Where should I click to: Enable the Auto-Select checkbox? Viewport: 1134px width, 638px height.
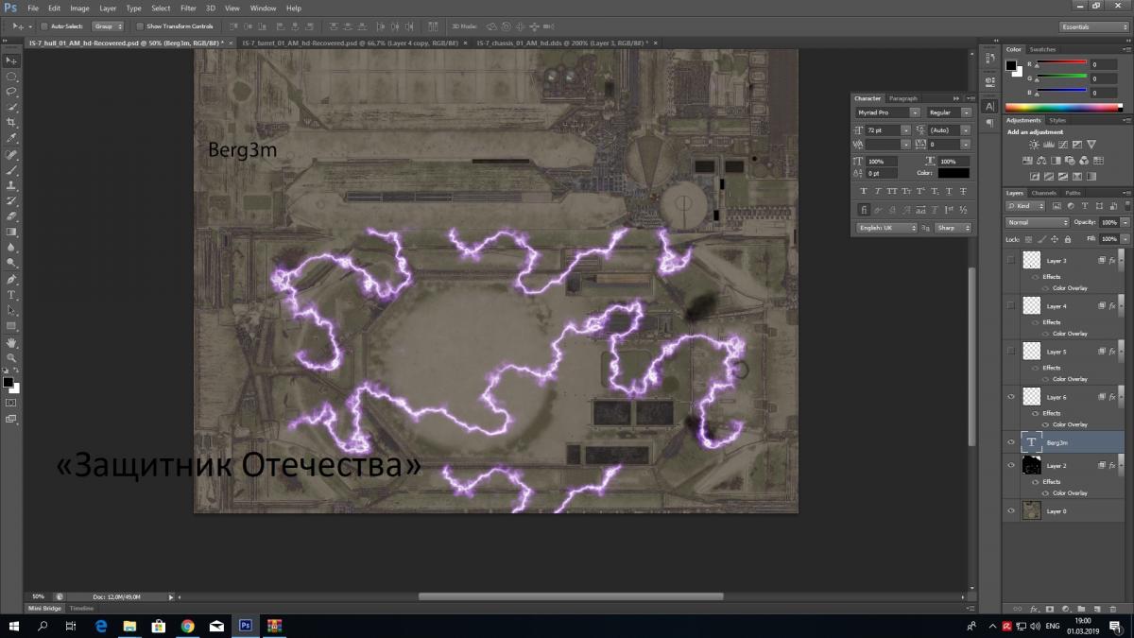tap(45, 26)
